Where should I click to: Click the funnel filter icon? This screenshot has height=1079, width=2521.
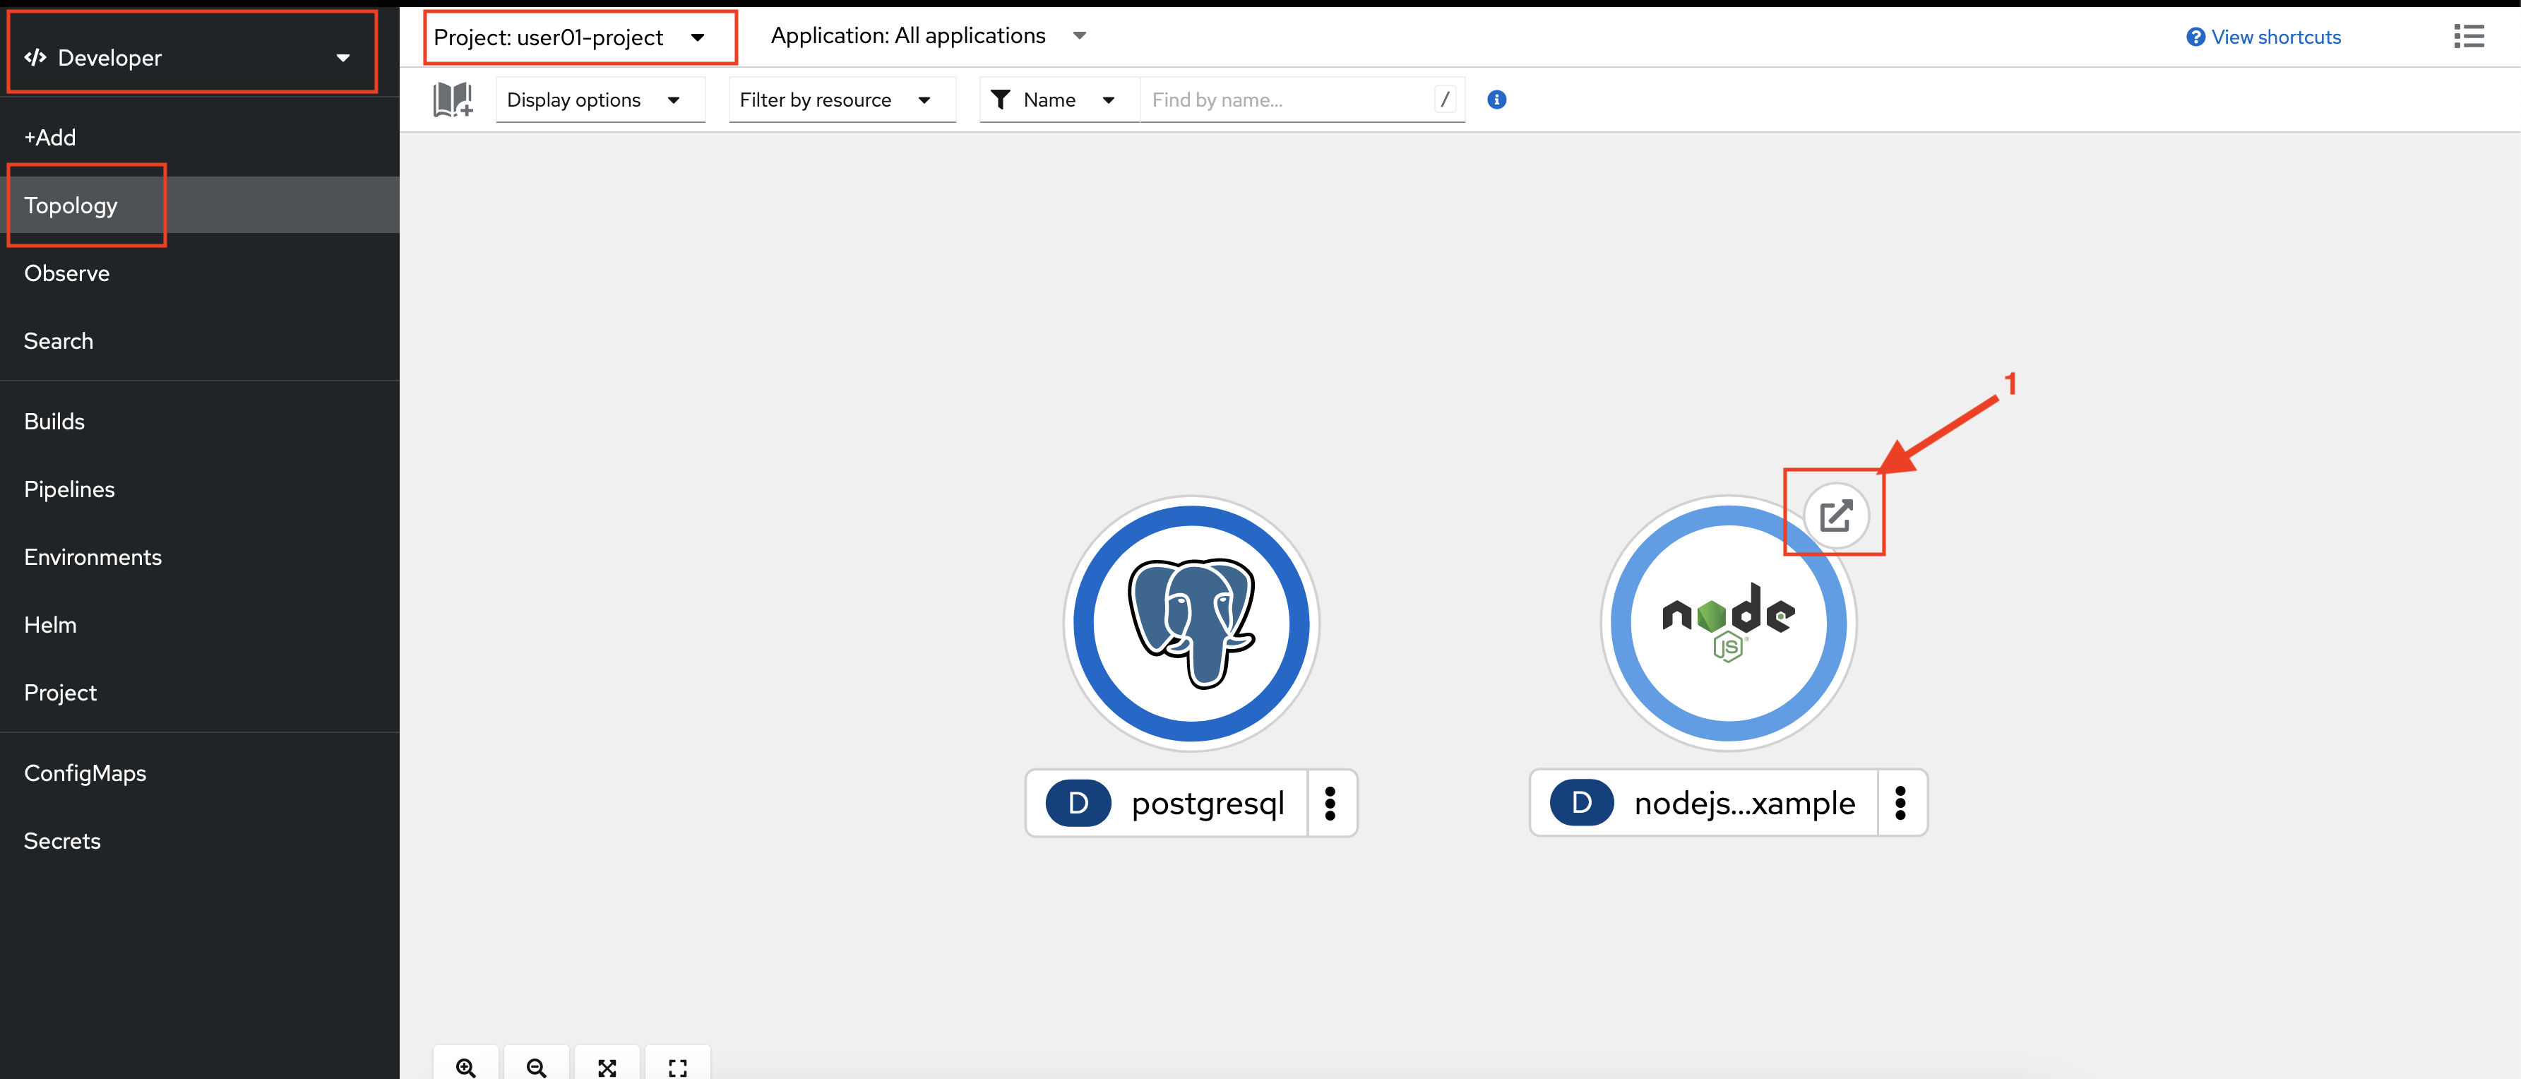click(x=1000, y=100)
